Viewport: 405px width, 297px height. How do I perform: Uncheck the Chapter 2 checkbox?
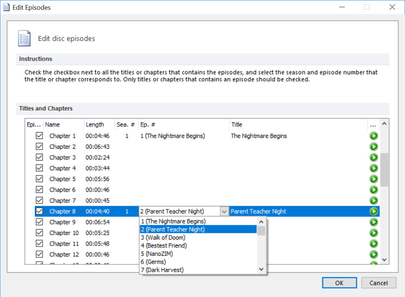click(39, 147)
